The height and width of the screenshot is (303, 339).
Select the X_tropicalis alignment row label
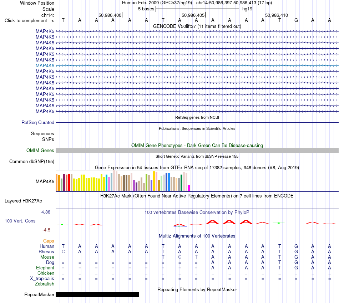(x=42, y=279)
